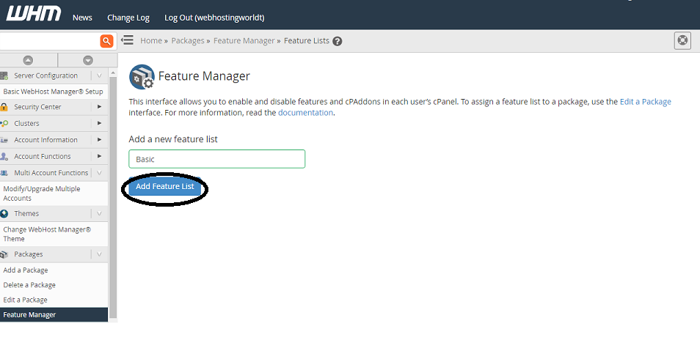Toggle the sidebar with the hamburger menu icon
The width and height of the screenshot is (700, 351).
pos(127,40)
